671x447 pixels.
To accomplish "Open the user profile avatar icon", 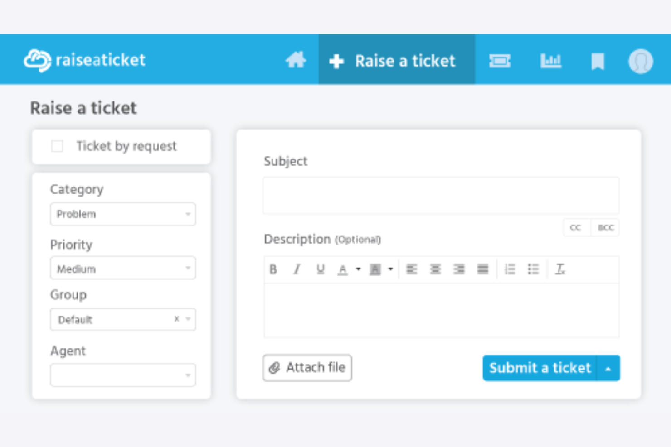I will tap(640, 60).
